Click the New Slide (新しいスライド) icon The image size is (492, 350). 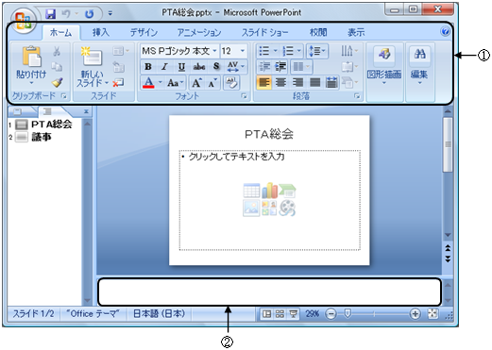tap(92, 57)
